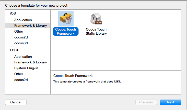Viewport: 187px width, 110px height.
Task: Click the iOS section header
Action: tap(13, 13)
